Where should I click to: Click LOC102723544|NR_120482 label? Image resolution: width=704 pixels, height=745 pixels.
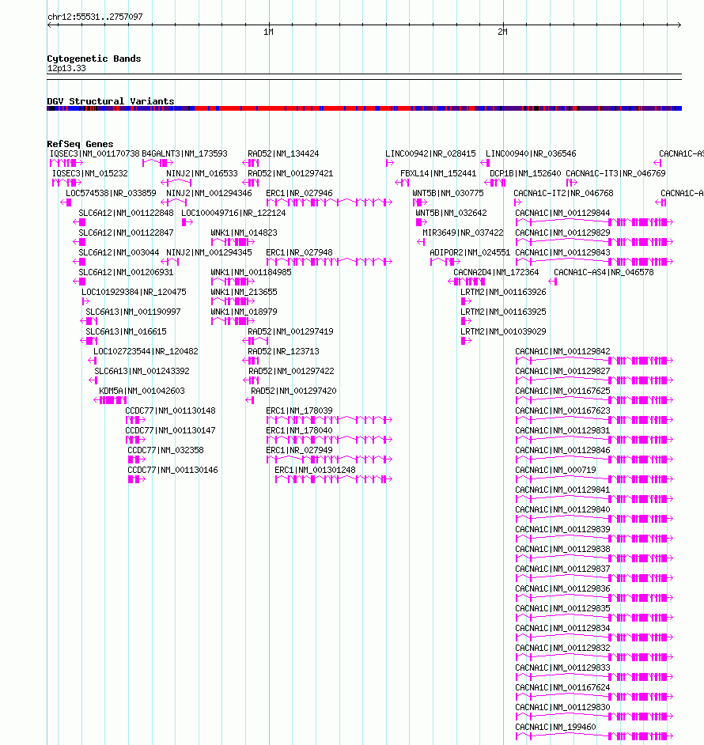click(x=146, y=352)
